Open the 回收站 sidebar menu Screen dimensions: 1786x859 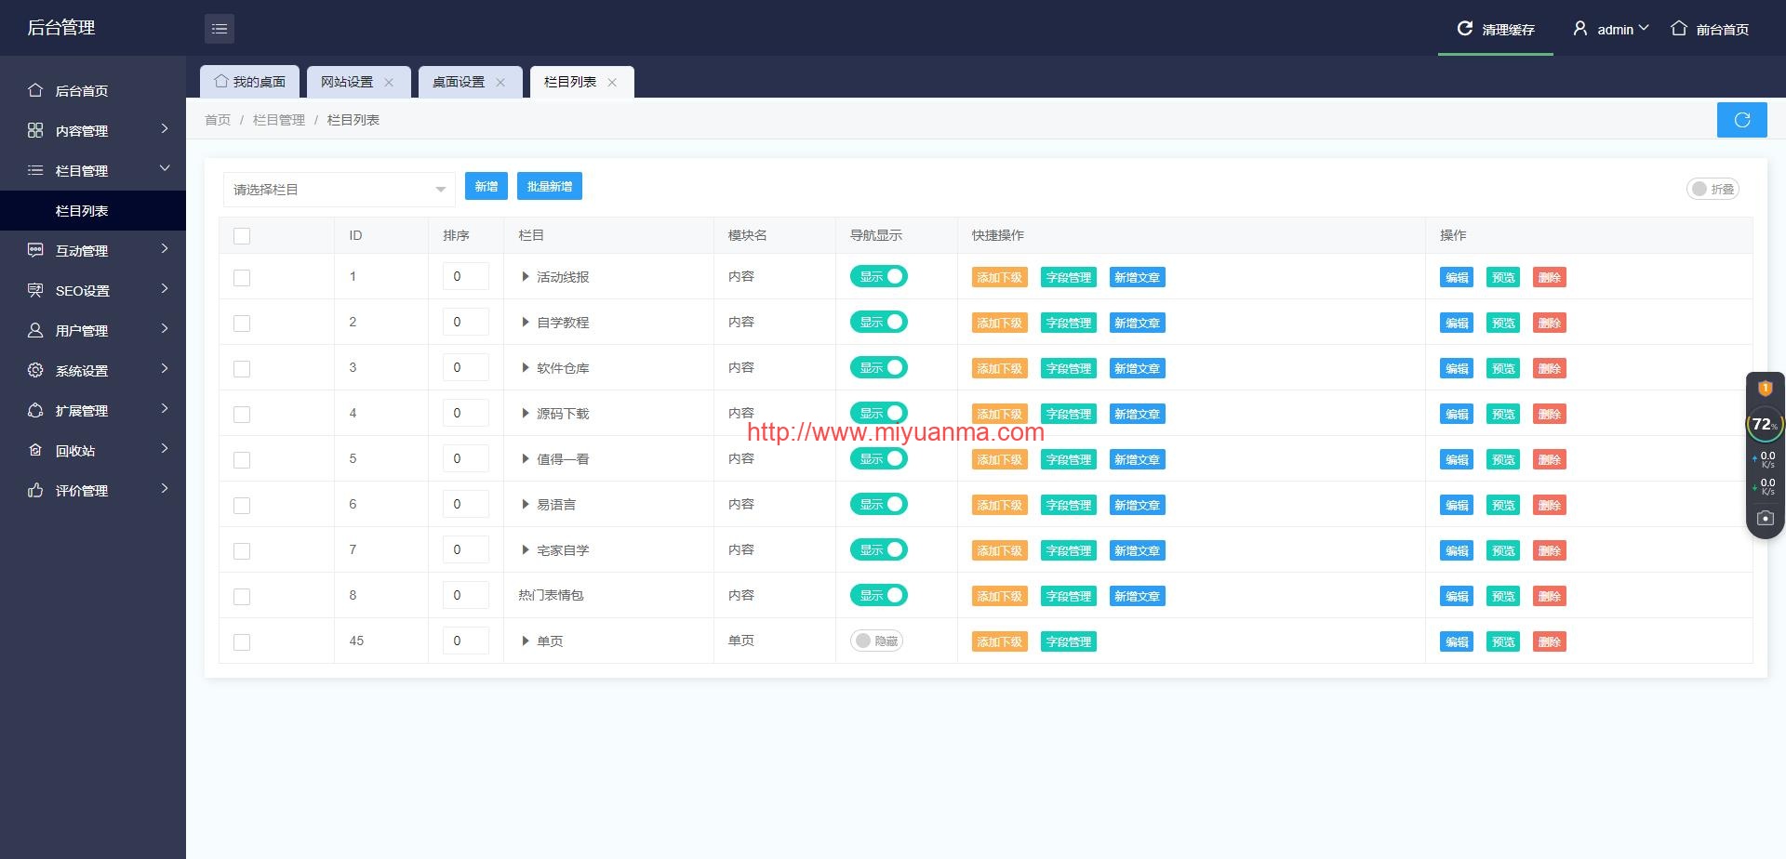pos(93,450)
